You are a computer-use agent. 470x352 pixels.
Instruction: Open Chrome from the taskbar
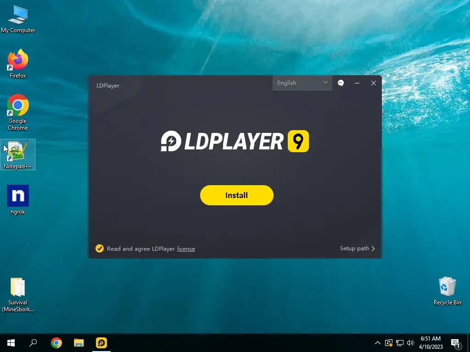56,343
